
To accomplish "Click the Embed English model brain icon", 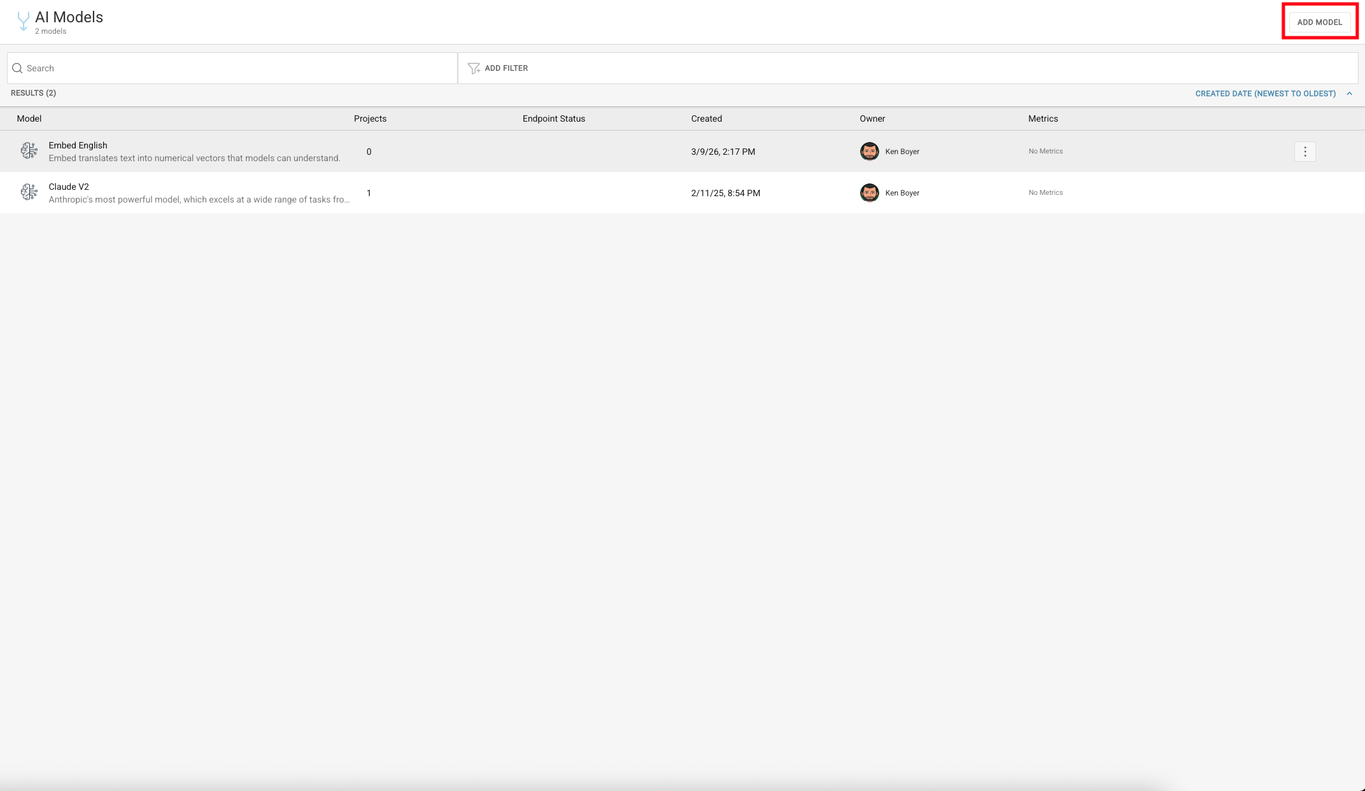I will (x=29, y=151).
